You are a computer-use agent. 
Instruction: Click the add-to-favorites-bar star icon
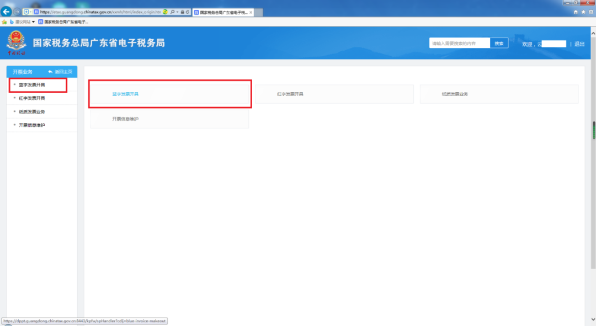click(x=4, y=22)
